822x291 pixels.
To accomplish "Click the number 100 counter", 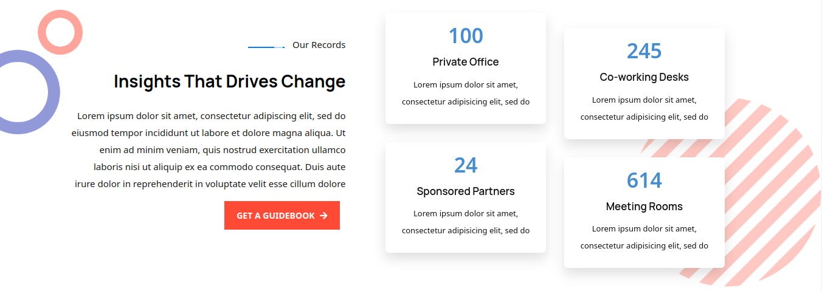I will [466, 36].
